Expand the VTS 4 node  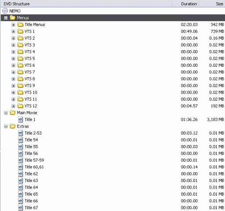13,52
